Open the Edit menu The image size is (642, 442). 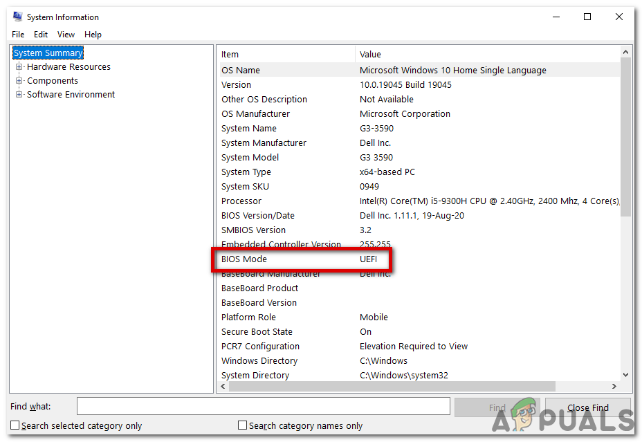pyautogui.click(x=41, y=35)
